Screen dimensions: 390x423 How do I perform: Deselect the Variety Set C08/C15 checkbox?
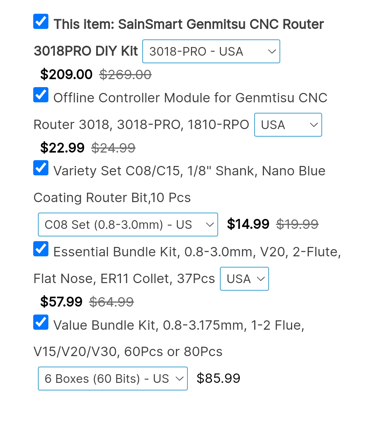click(41, 168)
